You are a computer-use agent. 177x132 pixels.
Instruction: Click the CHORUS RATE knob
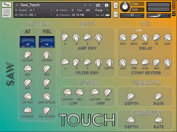point(159,120)
